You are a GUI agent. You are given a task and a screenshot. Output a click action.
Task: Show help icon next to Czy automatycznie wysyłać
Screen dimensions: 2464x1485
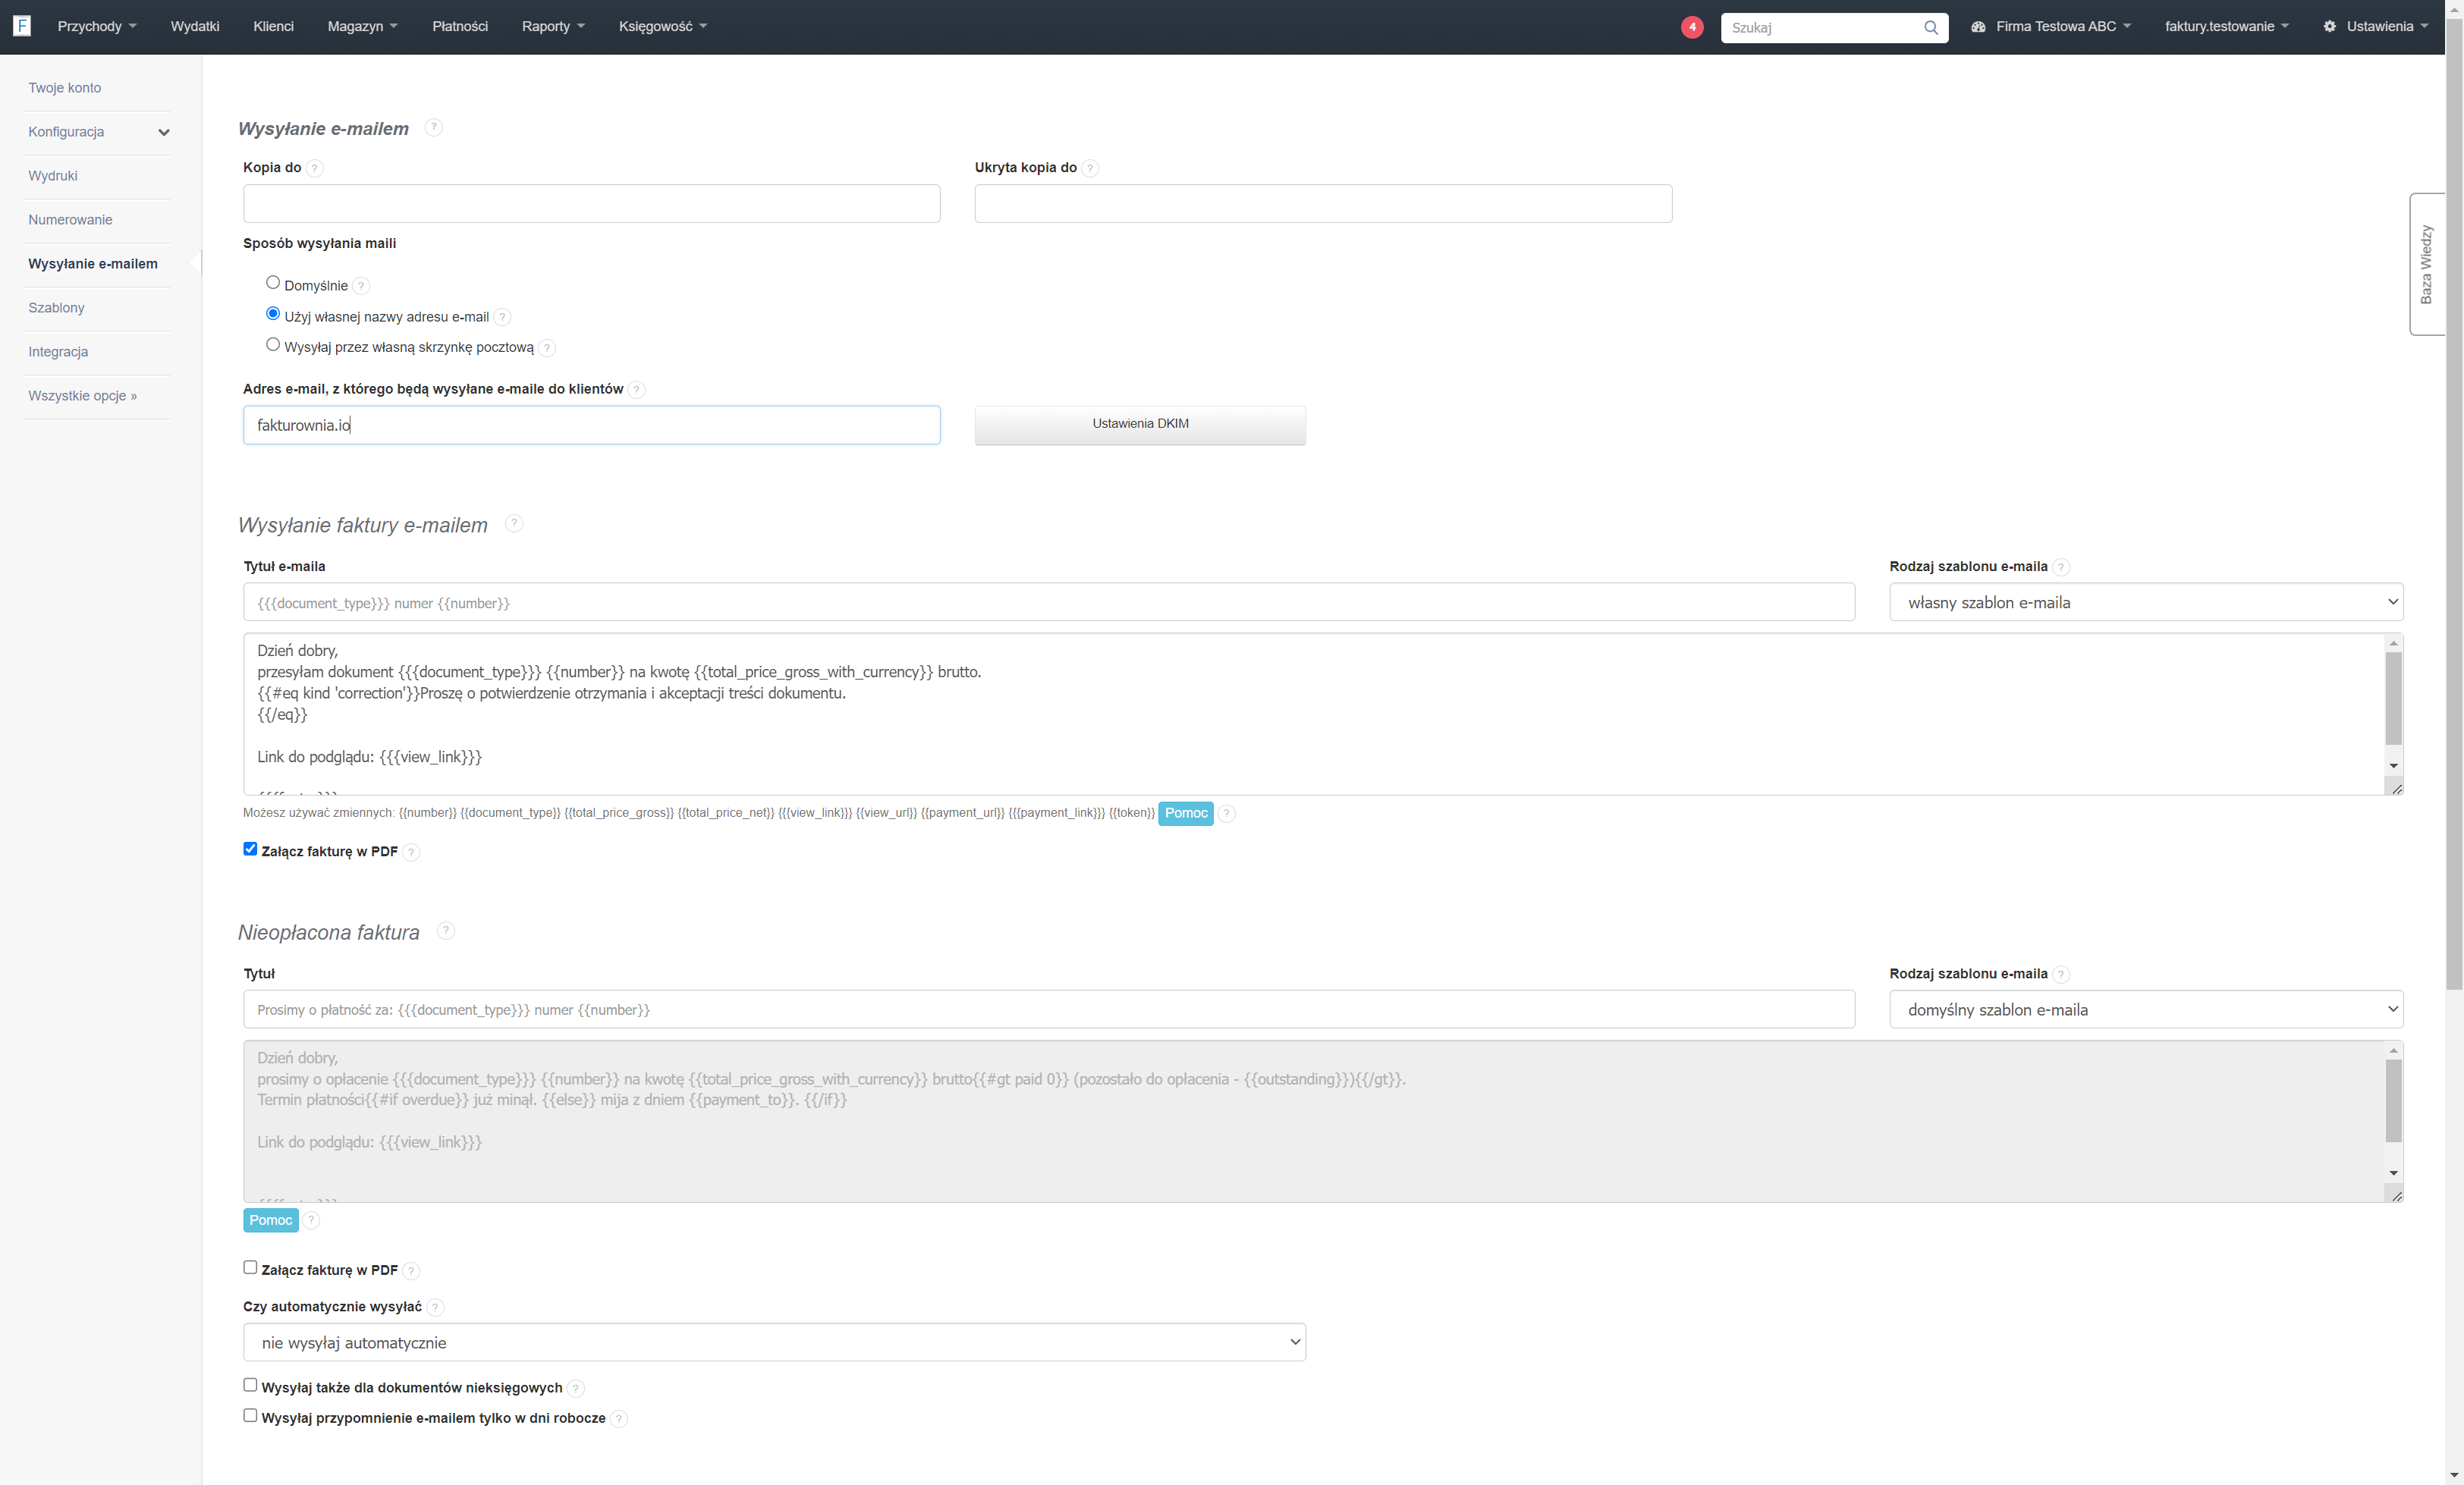(435, 1307)
